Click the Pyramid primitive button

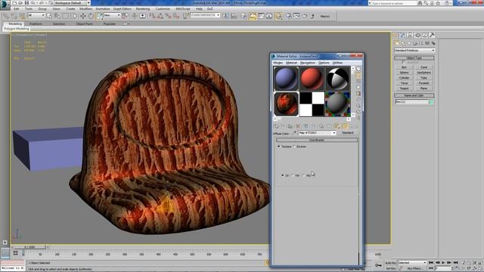(x=423, y=83)
